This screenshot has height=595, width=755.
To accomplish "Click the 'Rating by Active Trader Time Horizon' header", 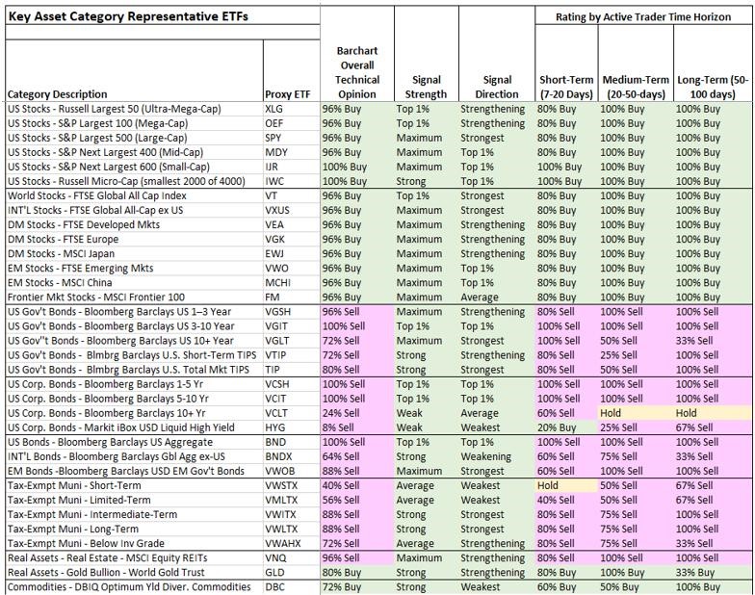I will pyautogui.click(x=643, y=17).
